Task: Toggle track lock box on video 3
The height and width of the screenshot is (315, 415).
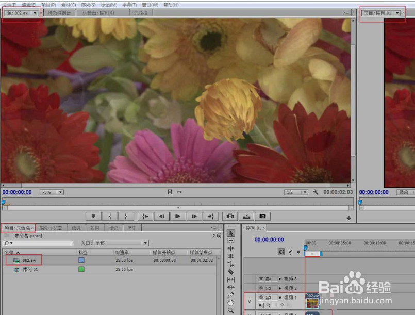Action: (275, 279)
